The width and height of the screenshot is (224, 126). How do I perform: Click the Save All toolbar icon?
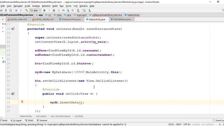point(1,10)
